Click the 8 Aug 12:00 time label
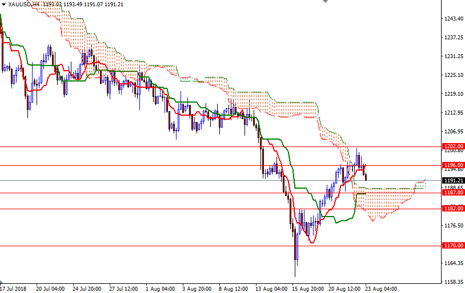Viewport: 465px width, 293px height. point(233,288)
